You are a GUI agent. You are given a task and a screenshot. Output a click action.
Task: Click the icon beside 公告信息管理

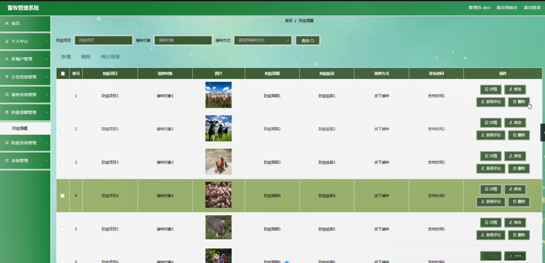click(7, 77)
